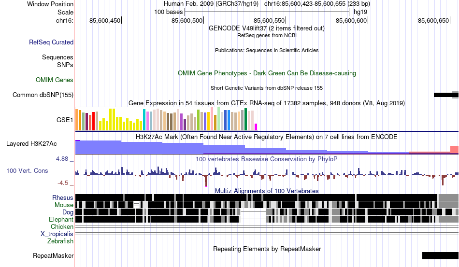The image size is (459, 267).
Task: Click the GTEx expression bar chart
Action: coord(166,119)
